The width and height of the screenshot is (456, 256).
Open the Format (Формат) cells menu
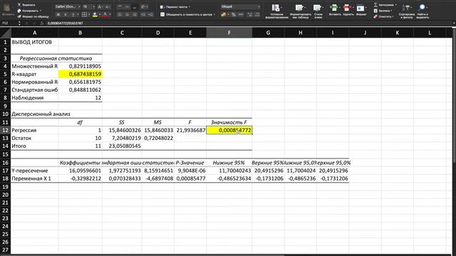click(361, 10)
